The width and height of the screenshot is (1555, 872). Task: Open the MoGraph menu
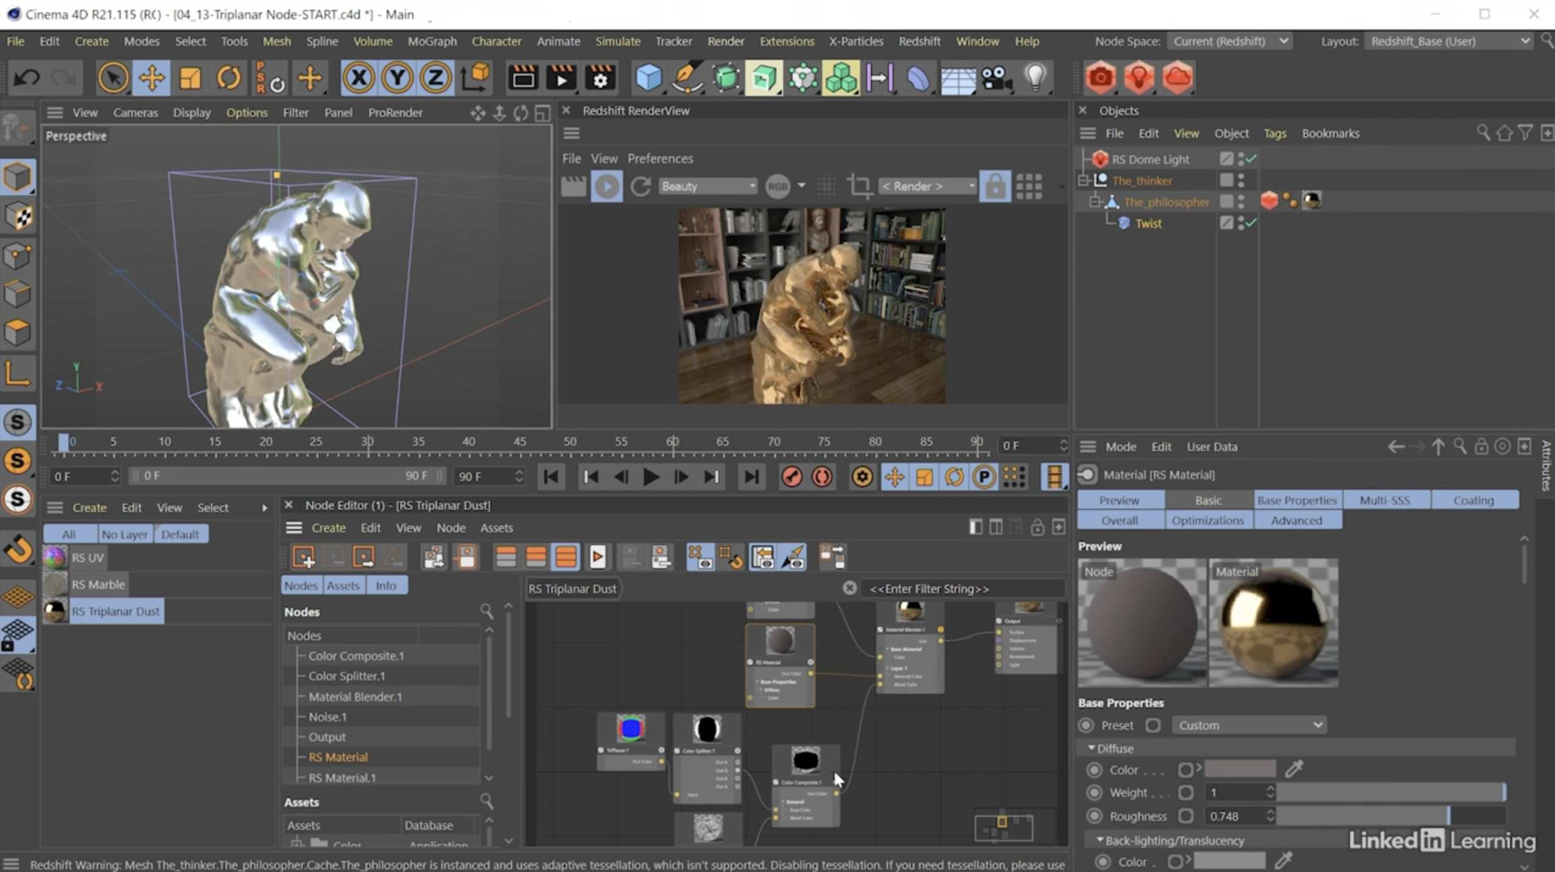pyautogui.click(x=432, y=41)
